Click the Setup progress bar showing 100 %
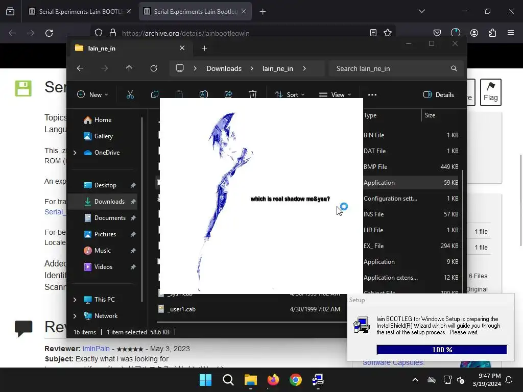The height and width of the screenshot is (392, 523). coord(442,350)
